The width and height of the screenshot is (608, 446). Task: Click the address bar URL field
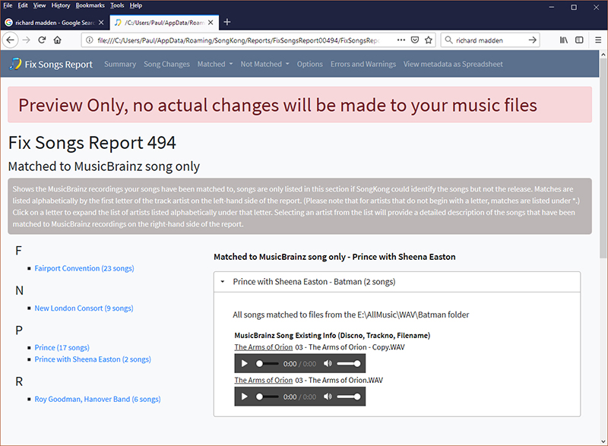coord(239,40)
